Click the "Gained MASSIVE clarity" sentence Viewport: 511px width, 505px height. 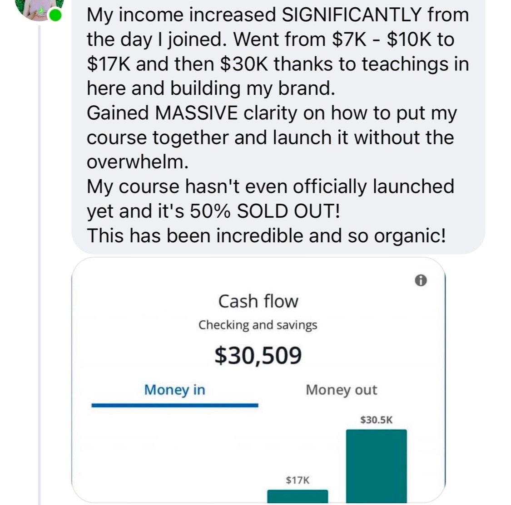click(271, 113)
